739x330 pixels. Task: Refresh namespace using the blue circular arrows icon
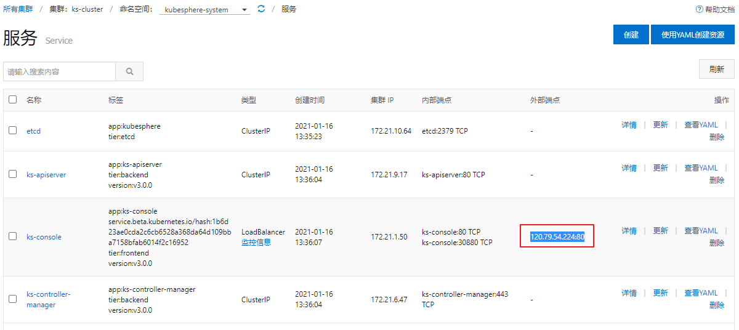tap(261, 9)
